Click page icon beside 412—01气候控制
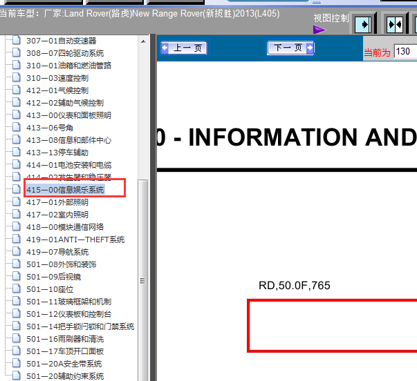417x381 pixels. [x=17, y=90]
